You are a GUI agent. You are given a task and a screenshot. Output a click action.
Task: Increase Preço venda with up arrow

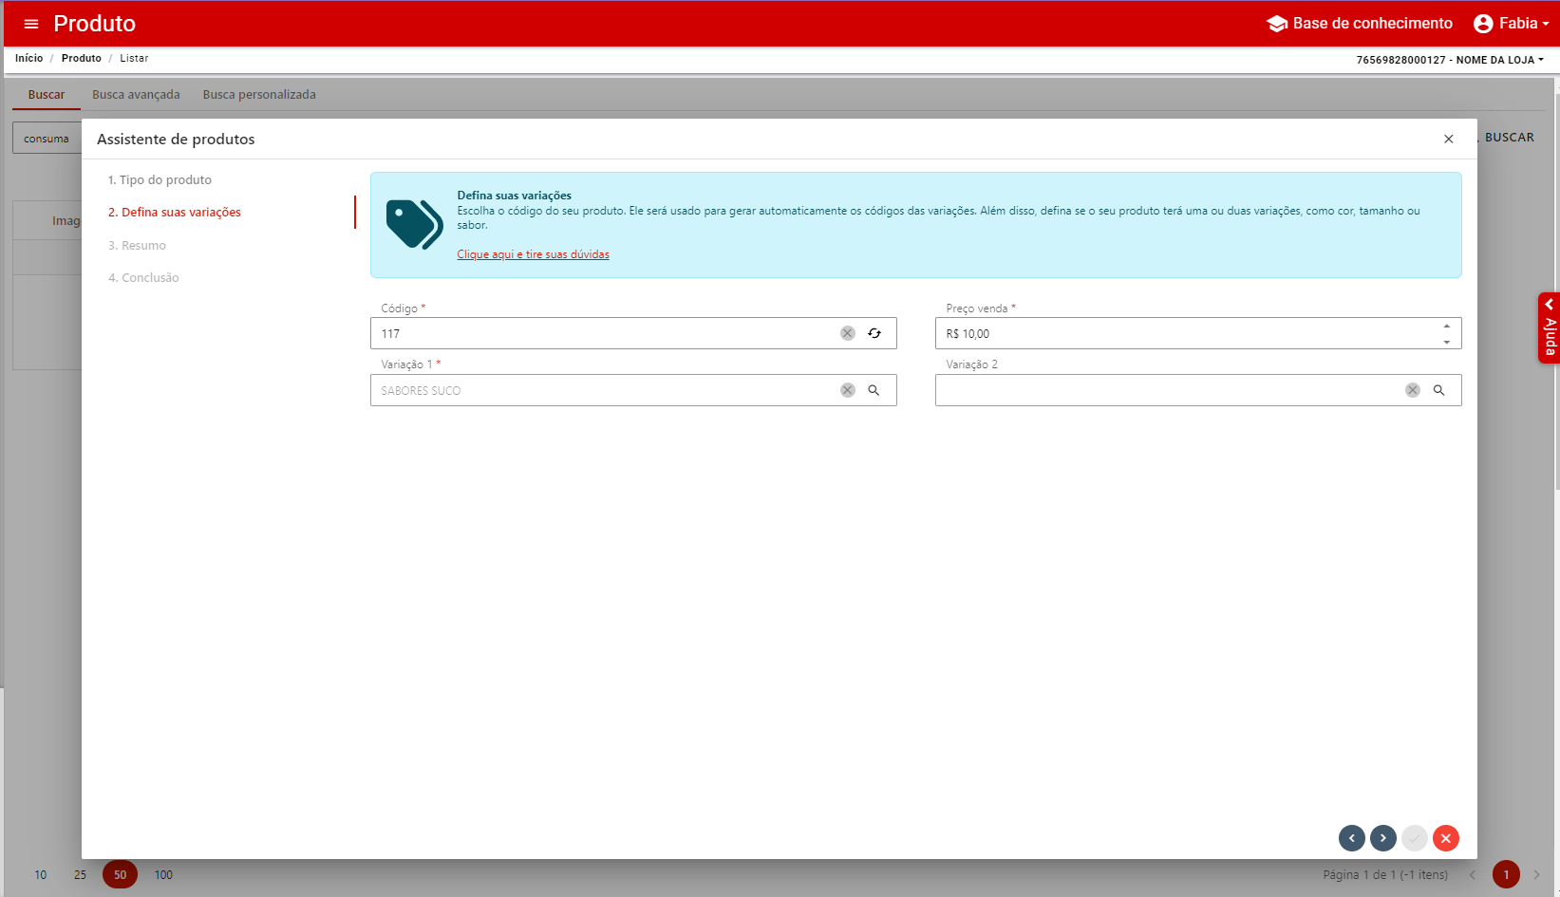click(1446, 326)
